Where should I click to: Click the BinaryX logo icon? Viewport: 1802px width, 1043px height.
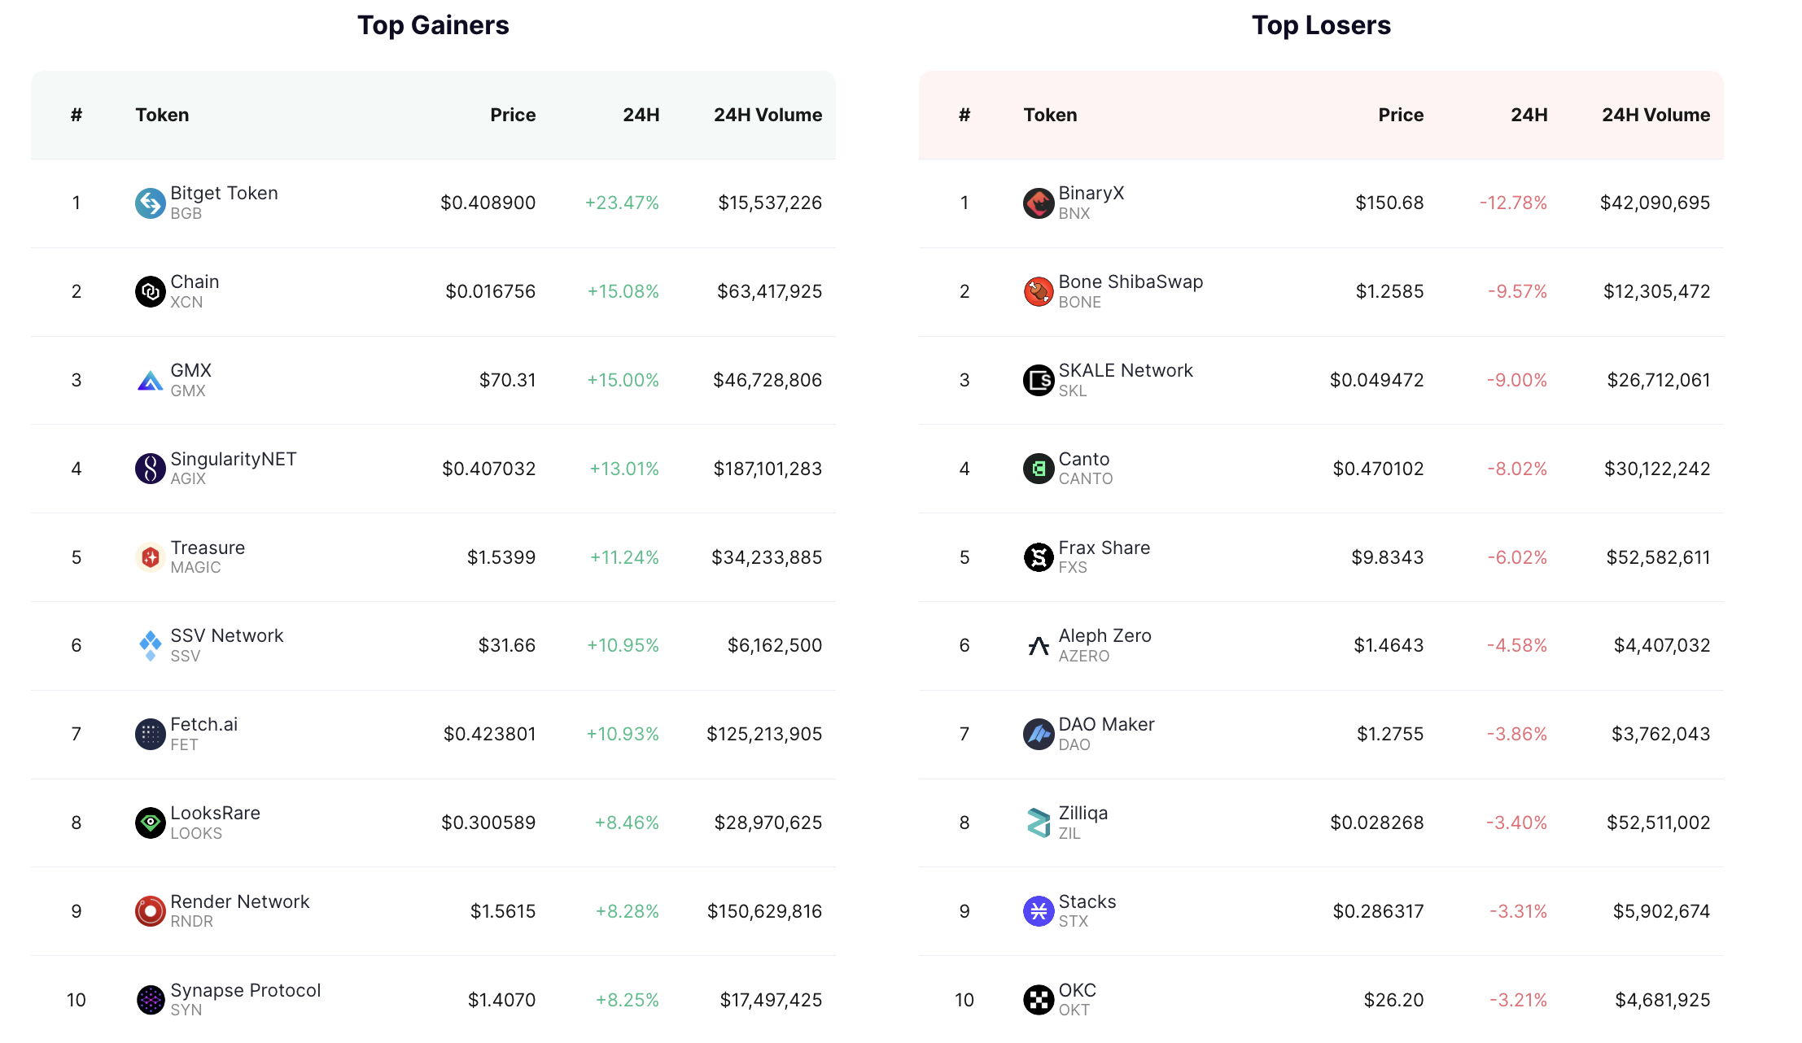pos(1038,203)
